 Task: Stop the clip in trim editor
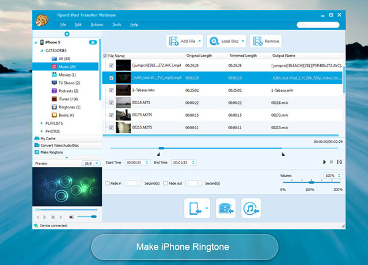coord(331,162)
